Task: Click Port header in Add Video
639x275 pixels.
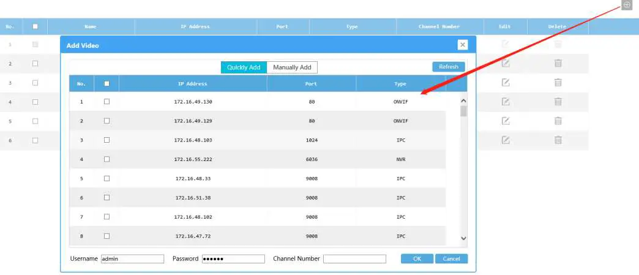Action: pos(312,84)
